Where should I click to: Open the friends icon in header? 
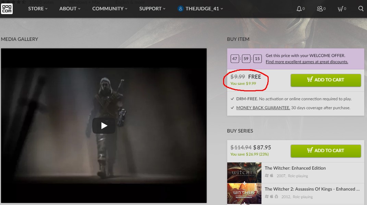pyautogui.click(x=319, y=9)
